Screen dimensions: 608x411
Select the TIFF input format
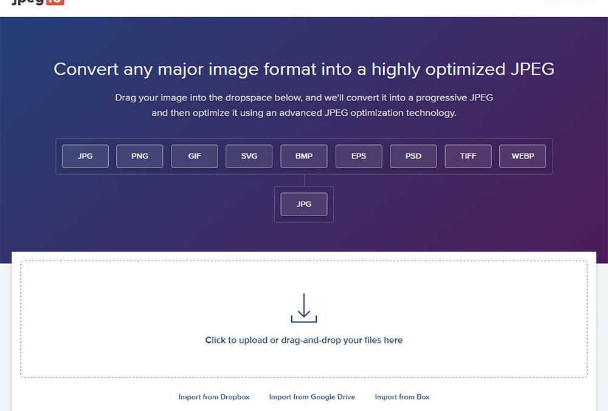pyautogui.click(x=468, y=156)
